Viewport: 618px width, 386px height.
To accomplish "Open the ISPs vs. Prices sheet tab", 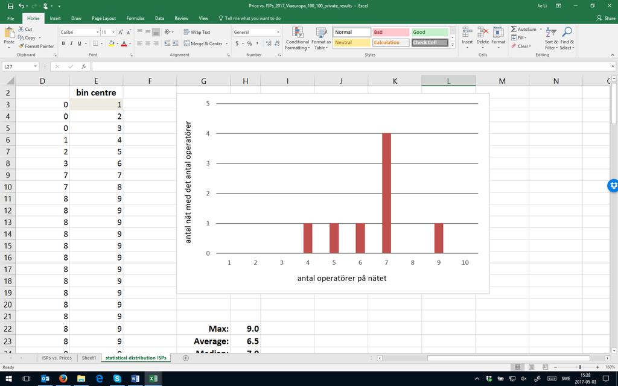I will coord(57,358).
